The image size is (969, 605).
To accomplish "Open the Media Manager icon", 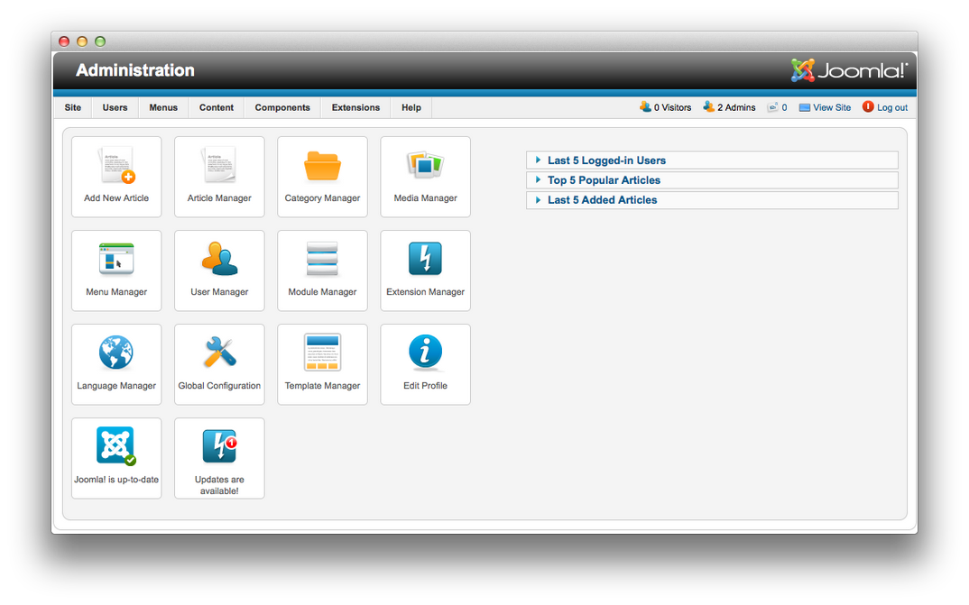I will point(425,166).
